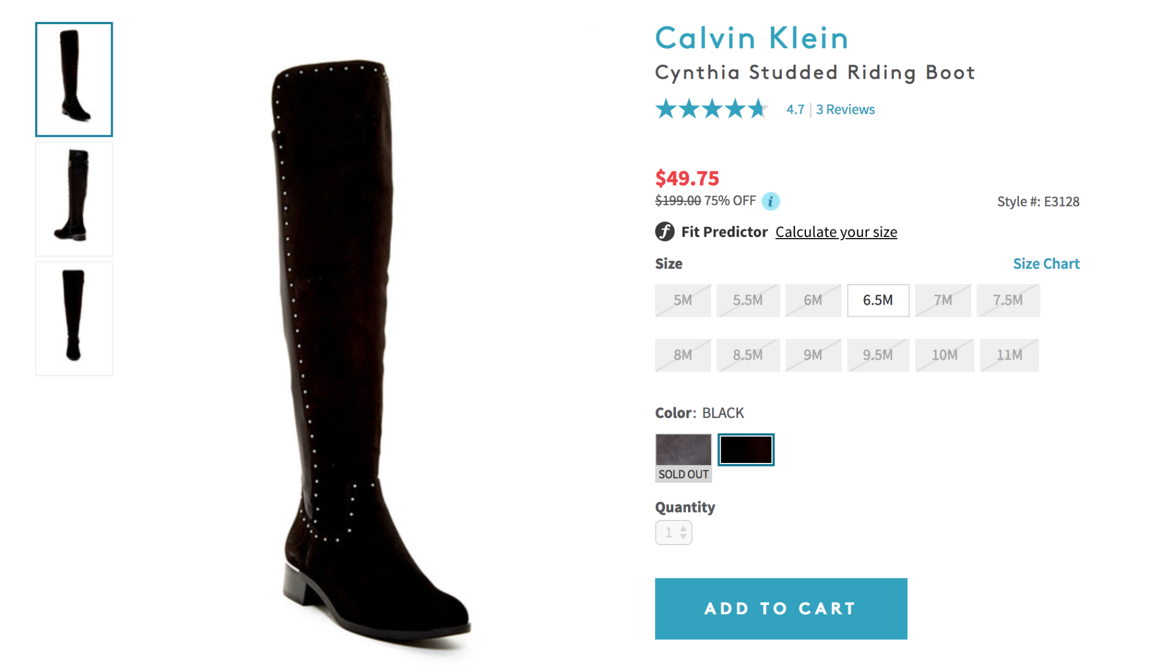Open the Quantity stepper field
The width and height of the screenshot is (1150, 666).
pos(673,533)
